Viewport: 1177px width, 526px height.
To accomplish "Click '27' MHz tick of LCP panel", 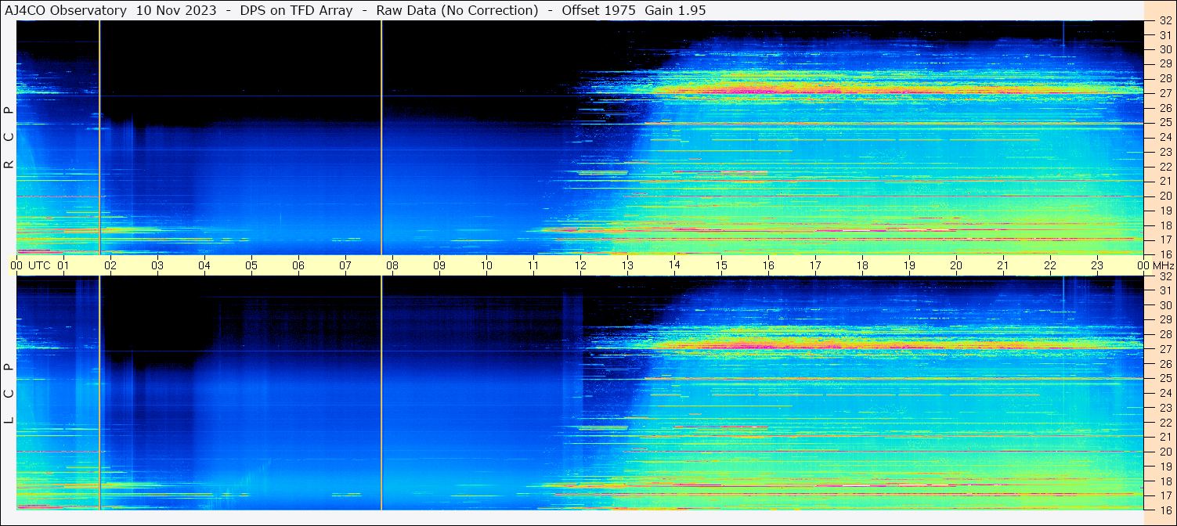I will pos(1164,349).
